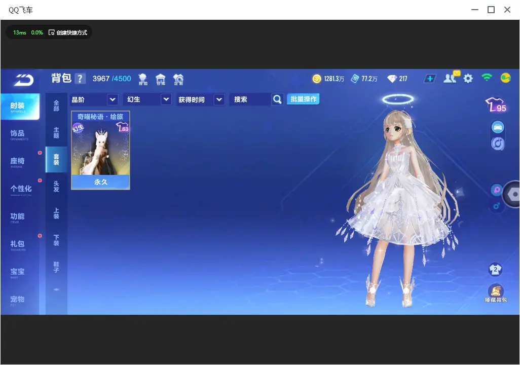This screenshot has height=365, width=520.
Task: Select the 奇喵秘语·绘旅 outfit card
Action: [x=100, y=151]
